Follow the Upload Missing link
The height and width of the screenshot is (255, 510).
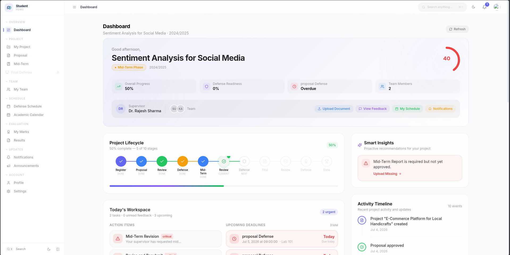point(387,174)
